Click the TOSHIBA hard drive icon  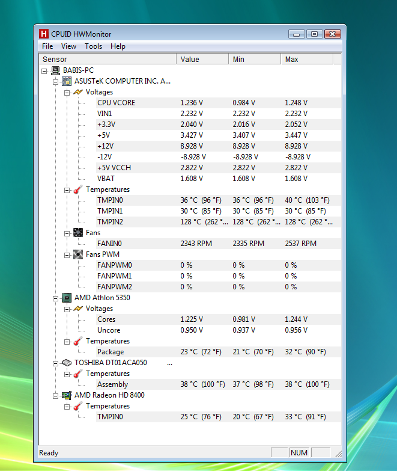tap(67, 363)
